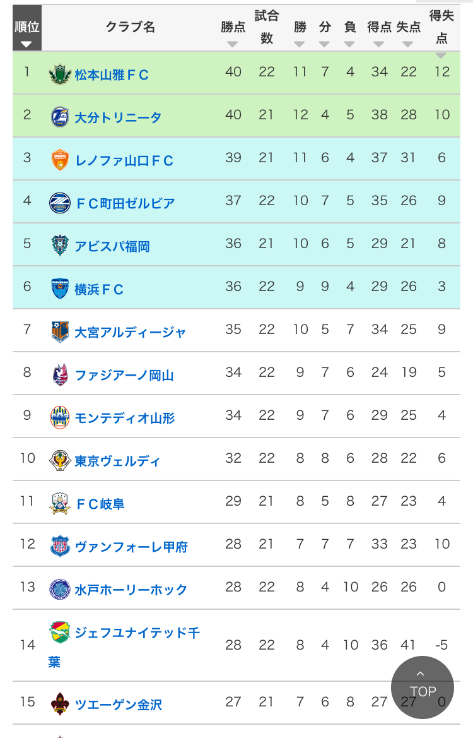The image size is (473, 738).
Task: Sort table by 順位 column arrow
Action: tap(26, 44)
